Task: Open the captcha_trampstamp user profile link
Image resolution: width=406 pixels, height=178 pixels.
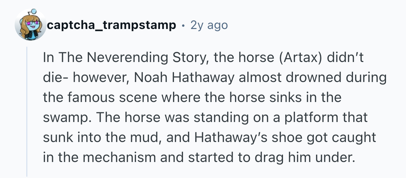Action: (112, 25)
